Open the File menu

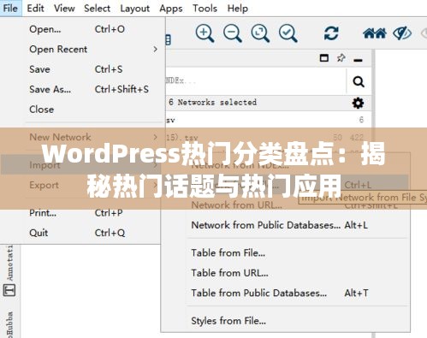(10, 8)
